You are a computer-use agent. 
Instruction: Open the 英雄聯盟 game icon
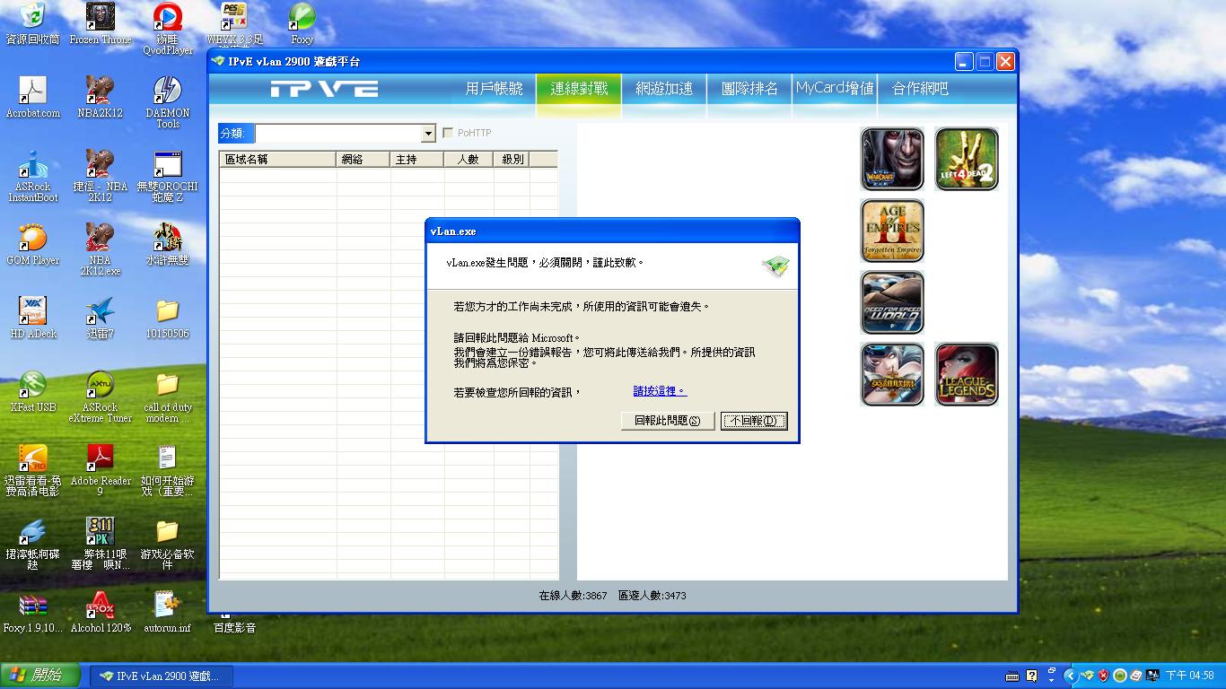coord(891,374)
